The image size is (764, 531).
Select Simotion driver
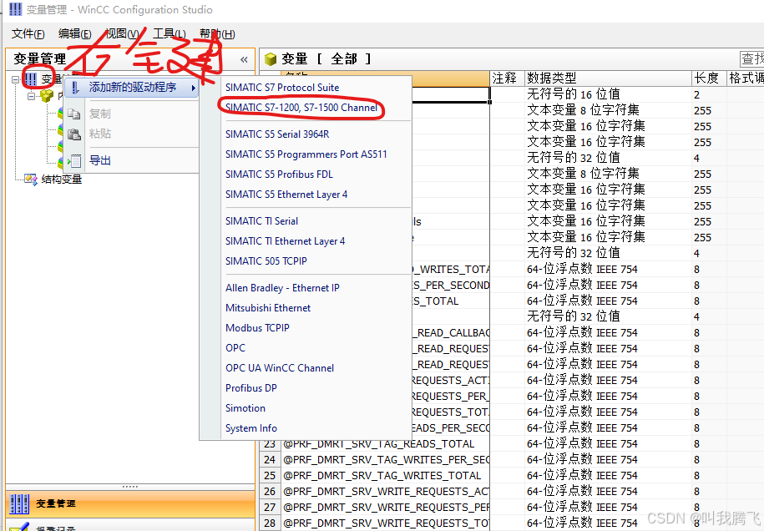click(245, 408)
